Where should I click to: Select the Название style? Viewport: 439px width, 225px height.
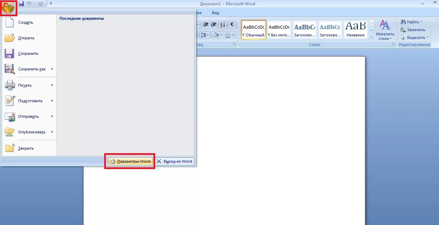[355, 30]
